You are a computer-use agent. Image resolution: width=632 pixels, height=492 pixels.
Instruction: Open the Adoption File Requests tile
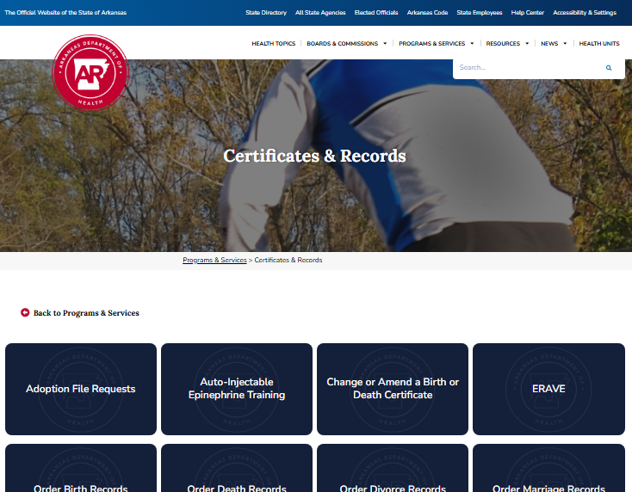81,389
